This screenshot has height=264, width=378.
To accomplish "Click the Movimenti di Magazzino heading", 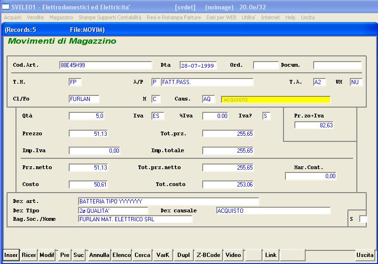I will [62, 41].
